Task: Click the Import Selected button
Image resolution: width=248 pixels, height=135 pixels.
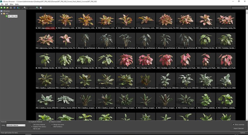Action: click(238, 128)
